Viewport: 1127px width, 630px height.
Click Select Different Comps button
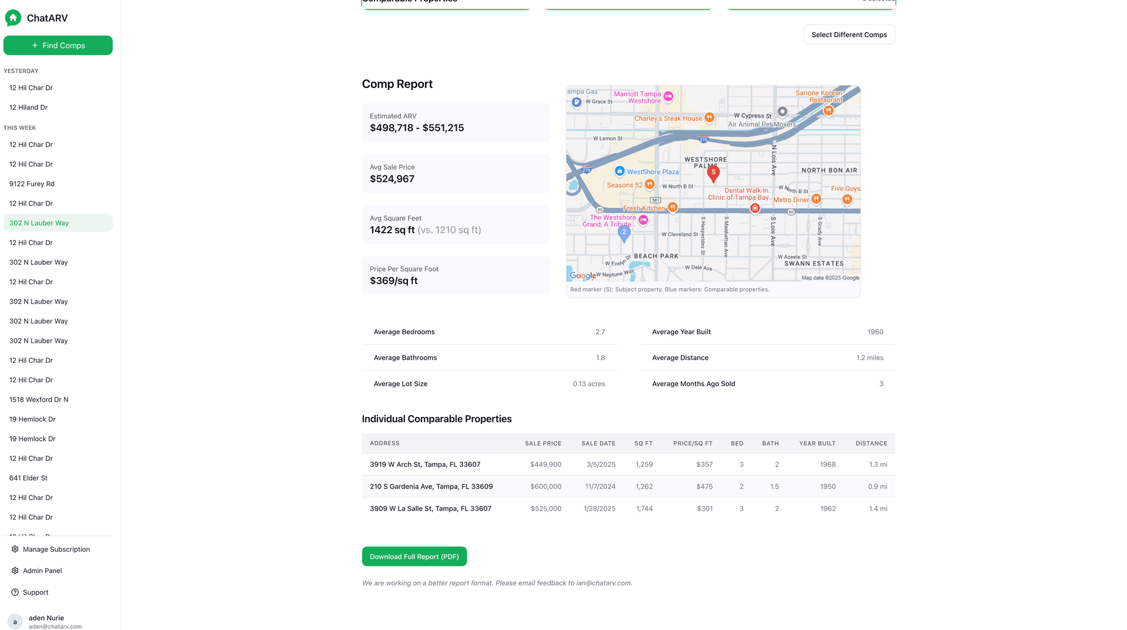point(849,35)
